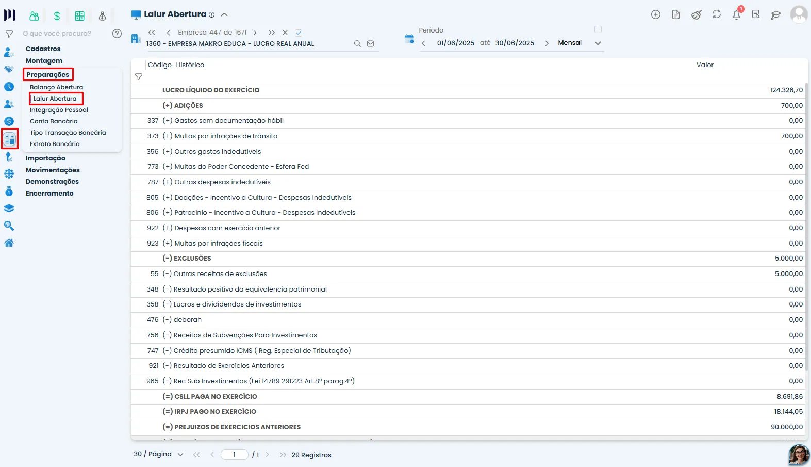This screenshot has width=811, height=467.
Task: Open Integração Pessoal submenu item
Action: pos(59,110)
